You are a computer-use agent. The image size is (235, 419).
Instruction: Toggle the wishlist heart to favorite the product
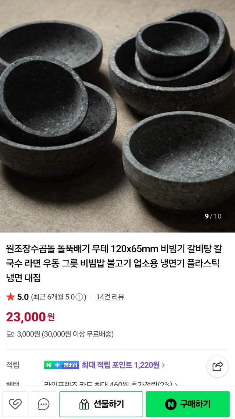[x=15, y=404]
